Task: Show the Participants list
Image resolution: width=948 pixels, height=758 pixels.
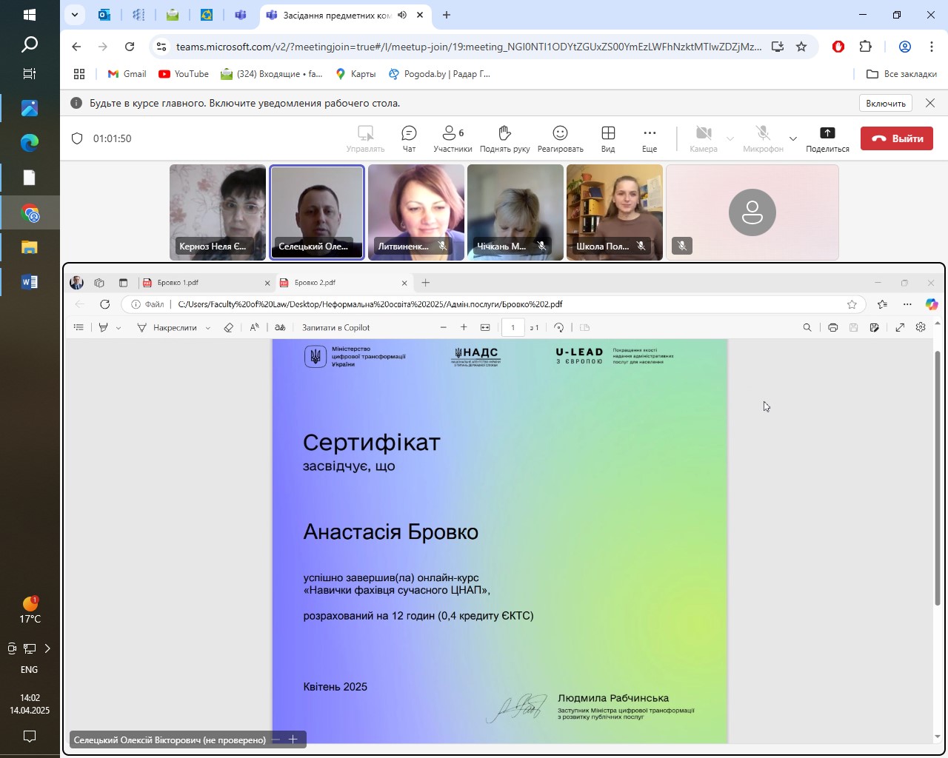Action: pyautogui.click(x=452, y=138)
